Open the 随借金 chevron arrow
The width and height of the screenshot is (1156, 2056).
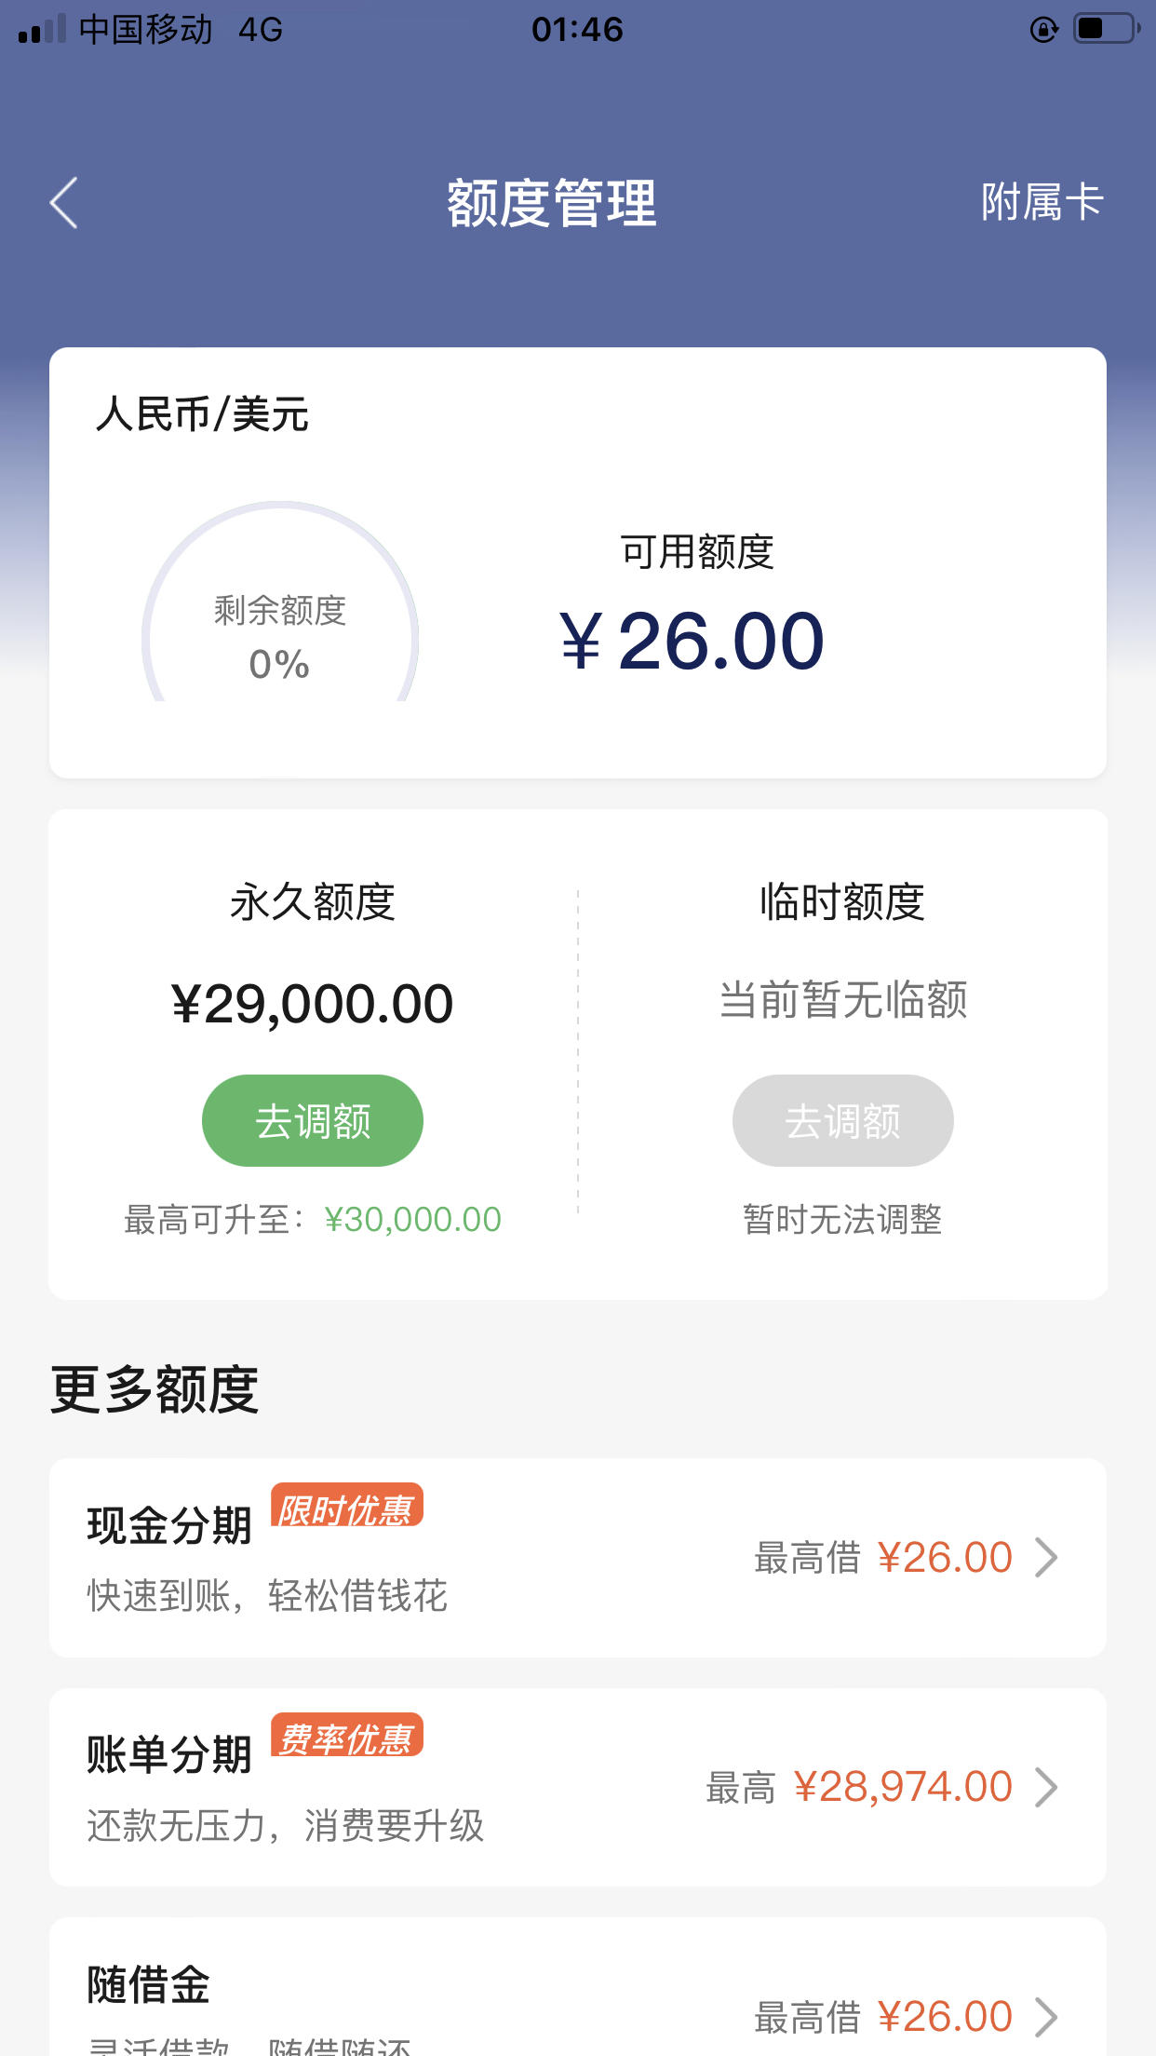[x=1047, y=2017]
